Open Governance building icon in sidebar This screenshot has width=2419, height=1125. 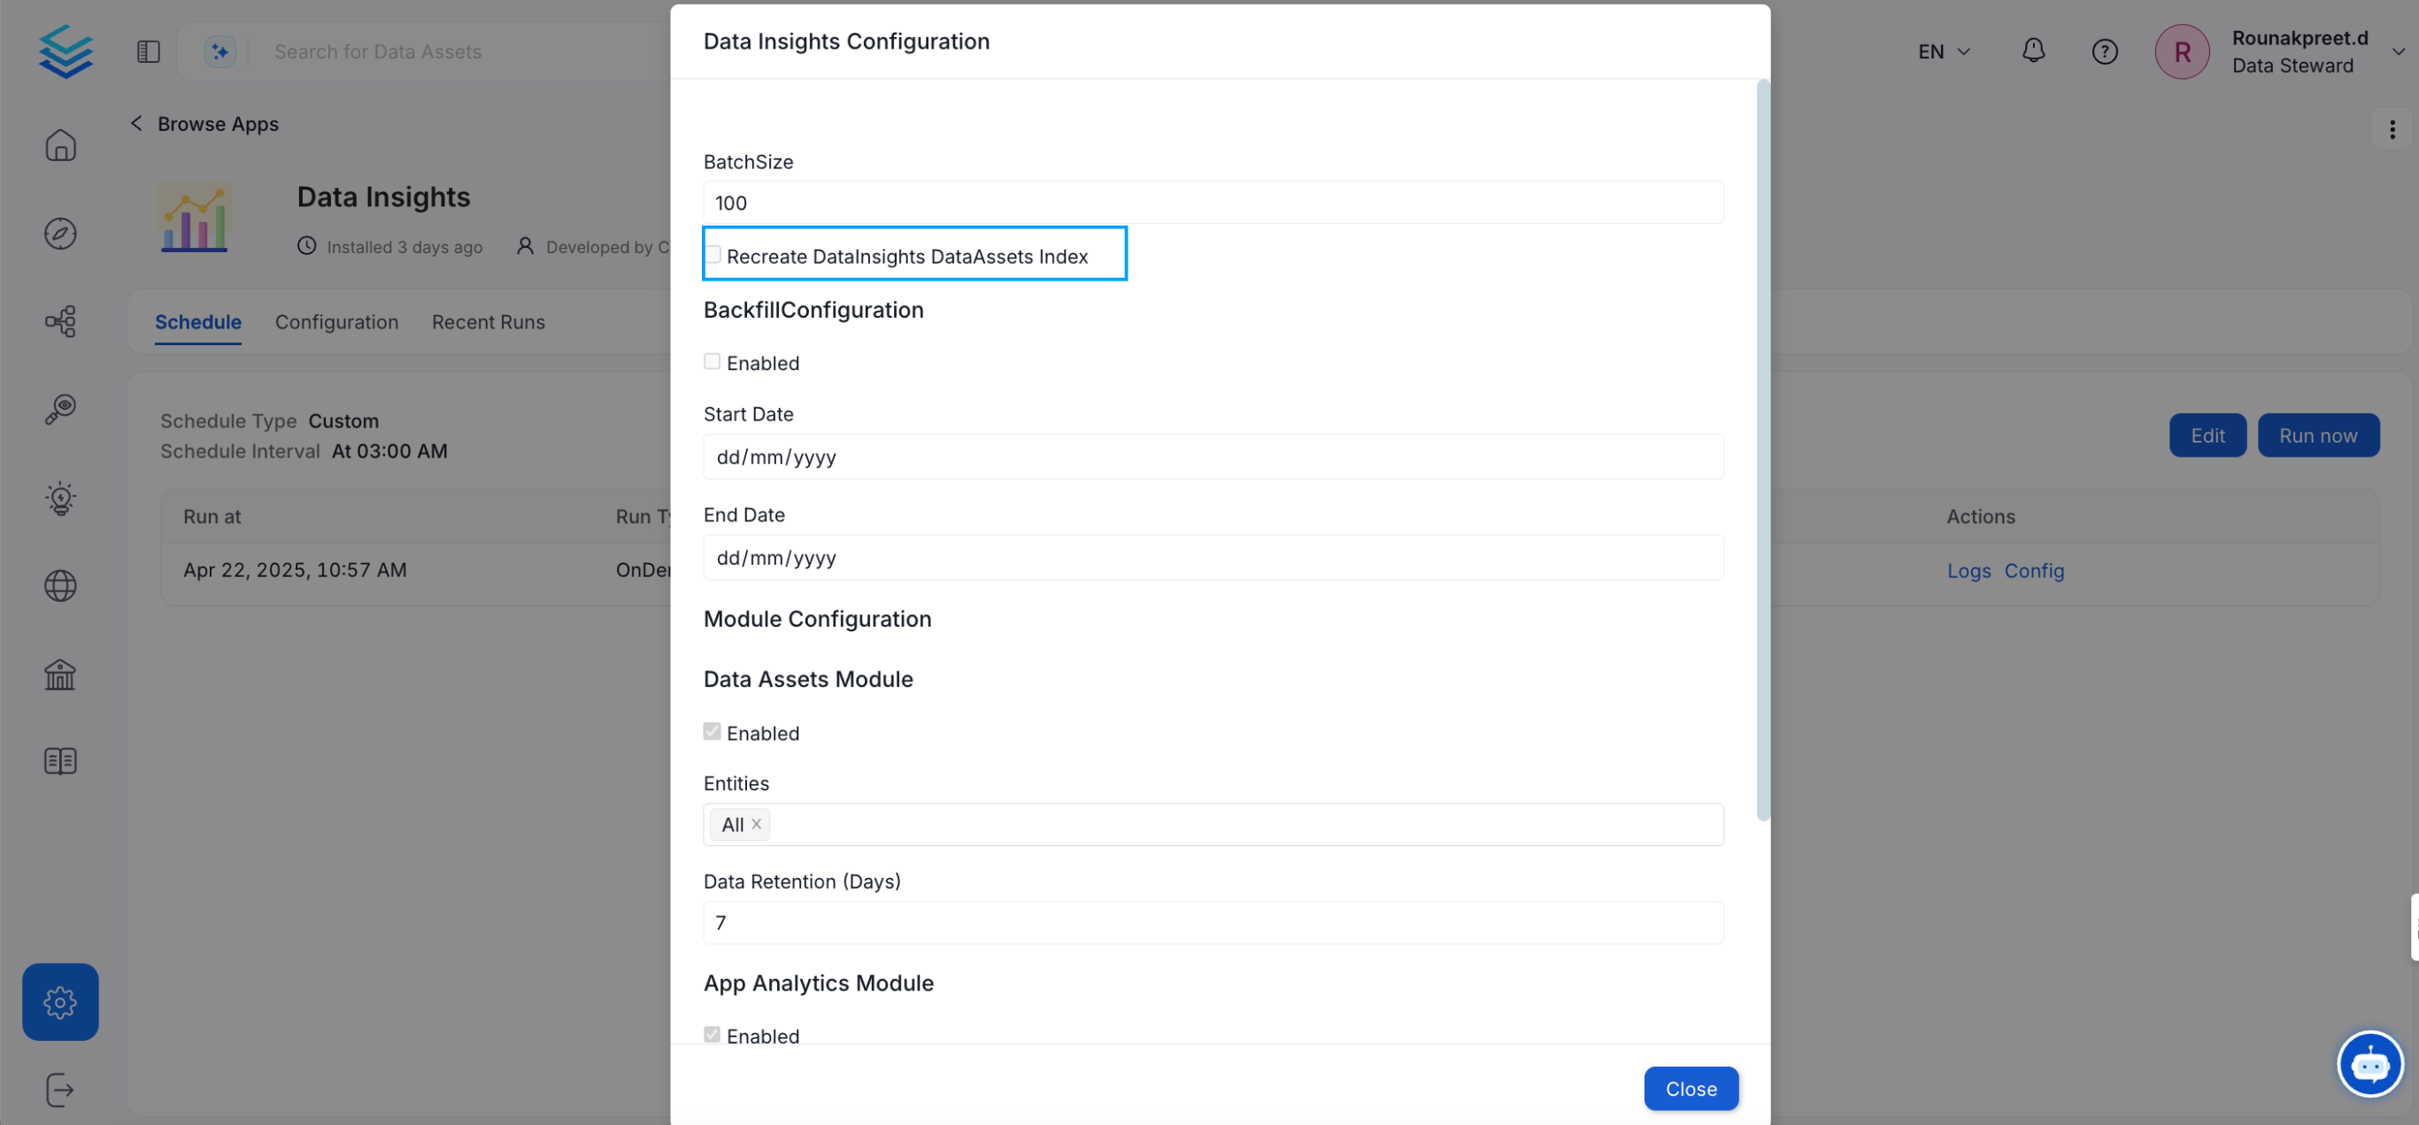click(x=60, y=674)
